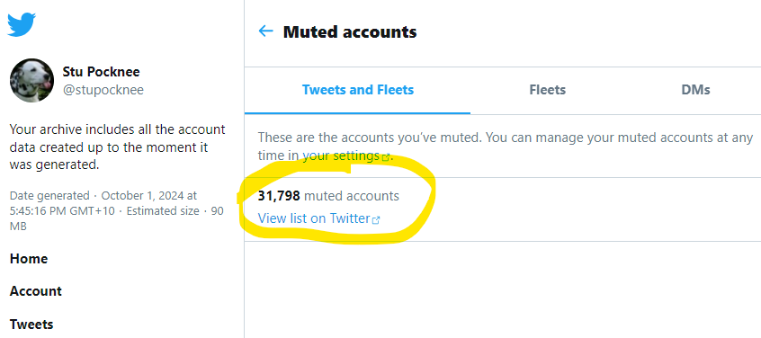Click the Date generated October 1, 2024 text
Screen dimensions: 761x338
pos(103,203)
